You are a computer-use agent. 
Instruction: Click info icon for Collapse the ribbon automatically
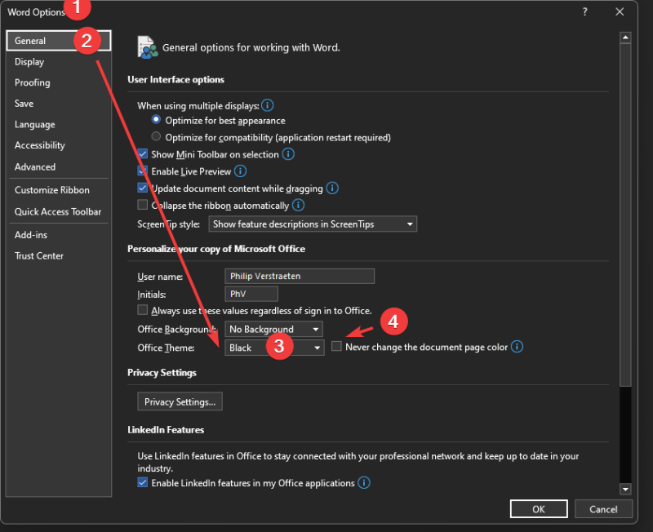(x=298, y=206)
